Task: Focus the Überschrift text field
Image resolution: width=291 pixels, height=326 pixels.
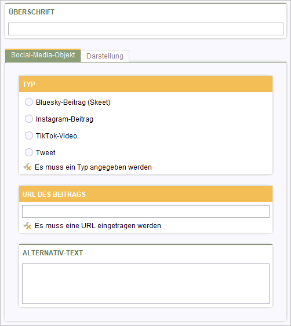Action: 145,29
